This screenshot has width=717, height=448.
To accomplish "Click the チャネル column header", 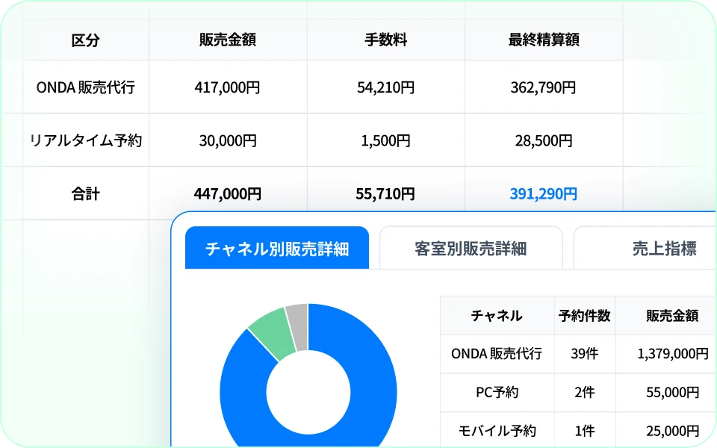I will point(497,315).
